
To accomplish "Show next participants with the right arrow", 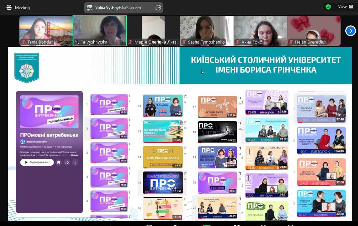I will tap(350, 31).
